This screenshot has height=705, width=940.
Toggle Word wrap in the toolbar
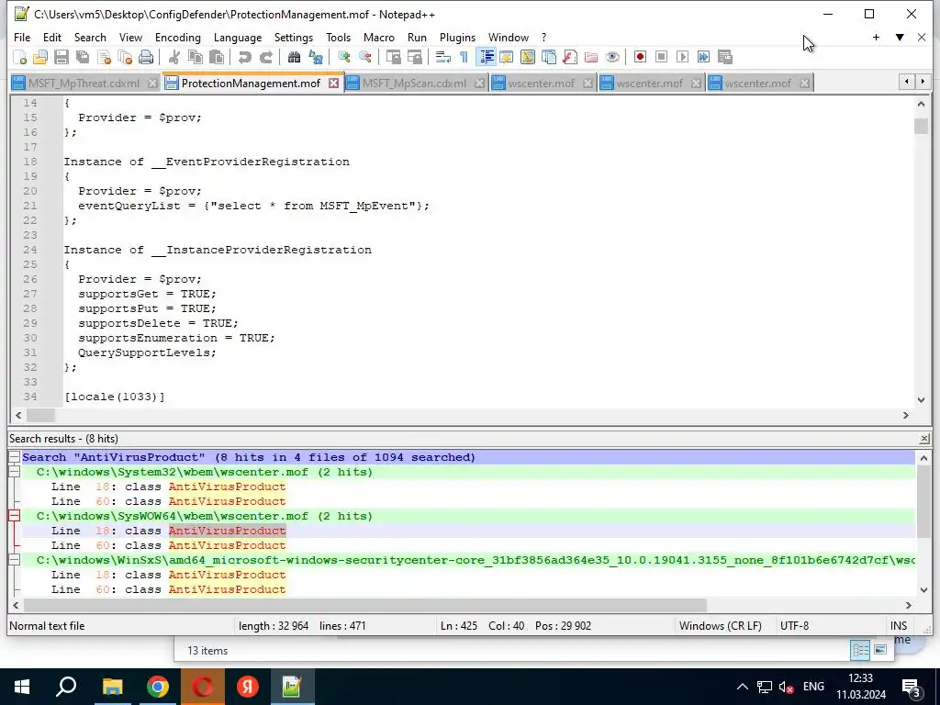coord(443,57)
